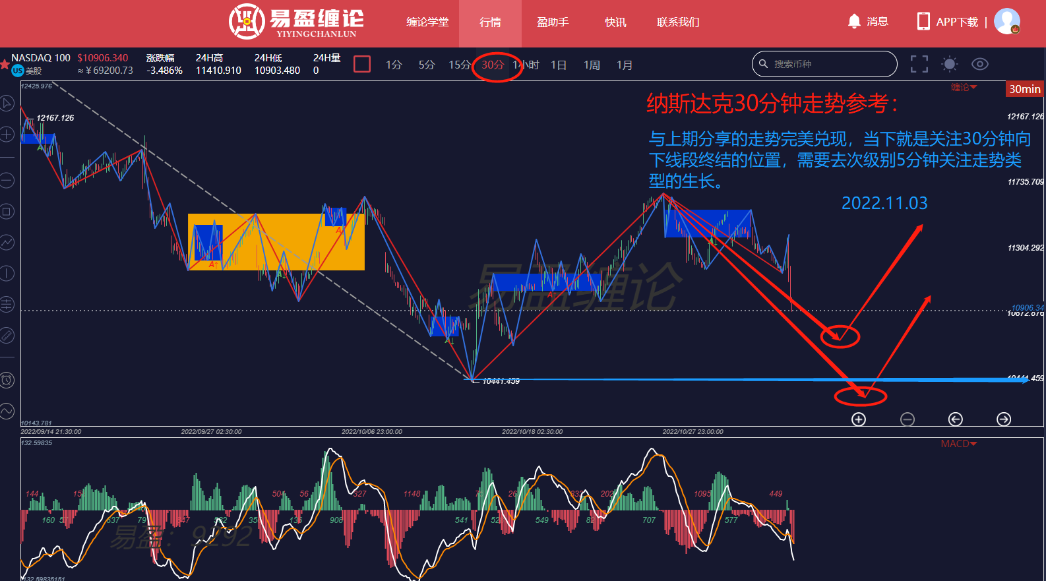Click the search magnifier icon
This screenshot has width=1046, height=581.
[x=764, y=64]
